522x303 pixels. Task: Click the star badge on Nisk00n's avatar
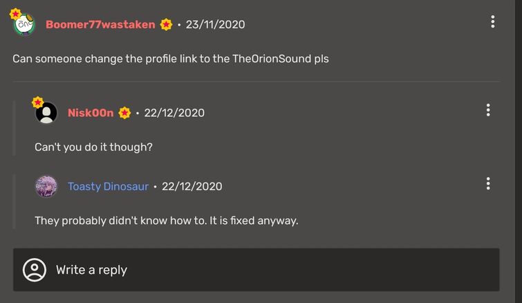pyautogui.click(x=38, y=102)
